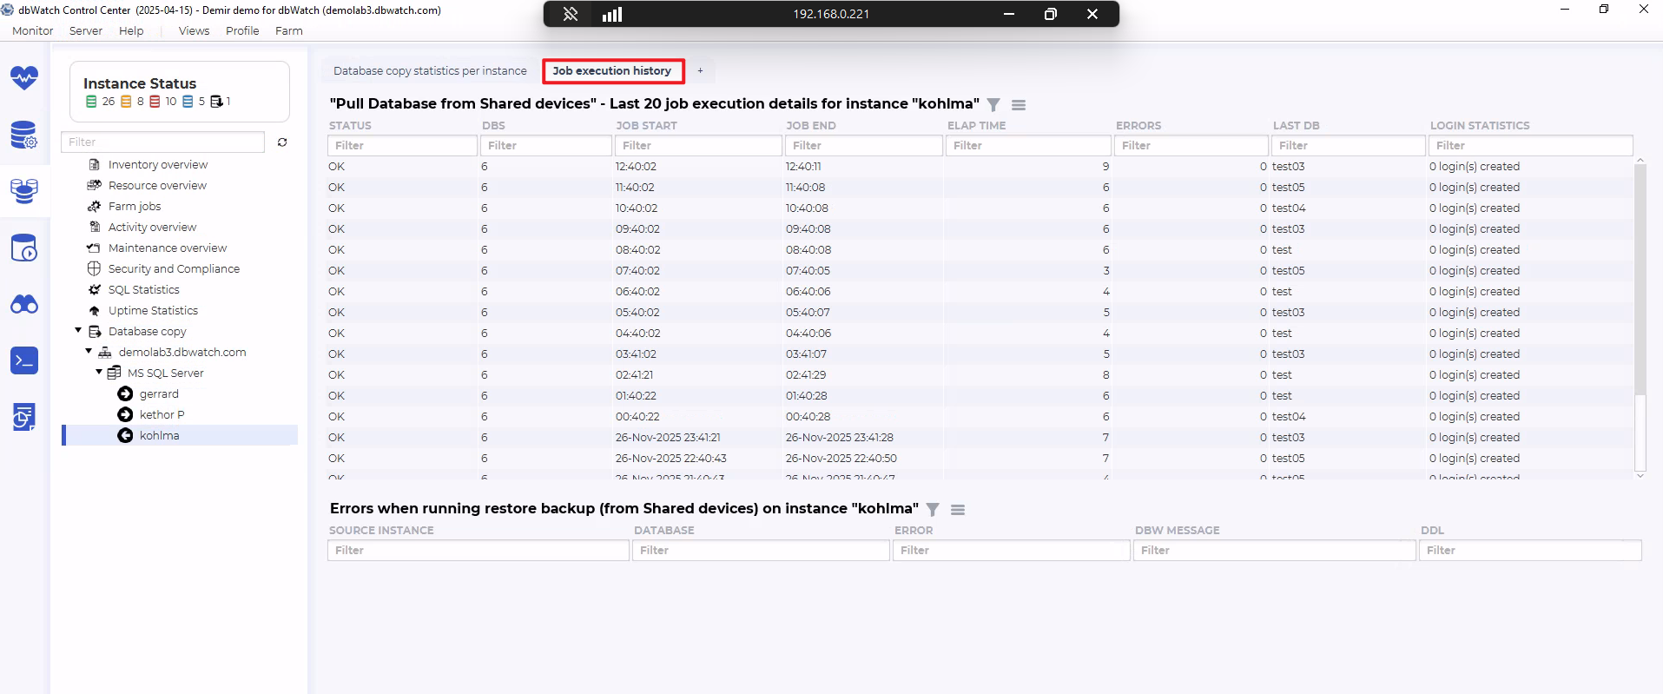Viewport: 1663px width, 694px height.
Task: Open the SQL console terminal icon
Action: coord(24,360)
